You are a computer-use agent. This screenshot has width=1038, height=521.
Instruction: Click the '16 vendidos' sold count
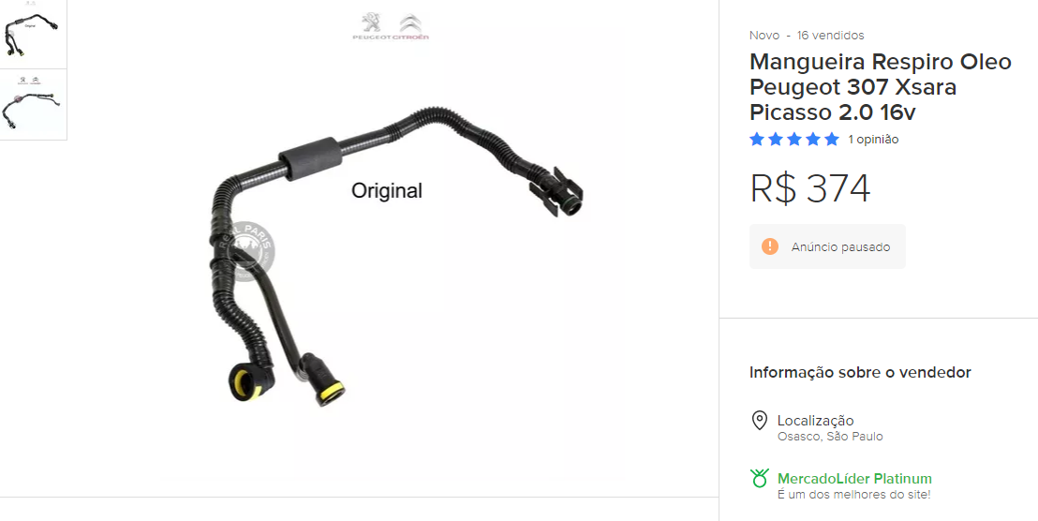pyautogui.click(x=831, y=35)
